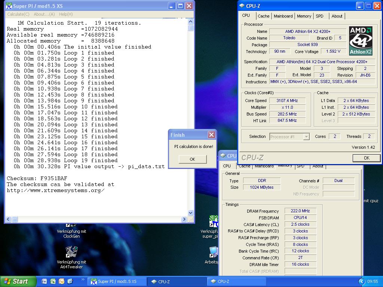Click Super PI vertical scrollbar up arrow
The width and height of the screenshot is (383, 287).
click(191, 21)
